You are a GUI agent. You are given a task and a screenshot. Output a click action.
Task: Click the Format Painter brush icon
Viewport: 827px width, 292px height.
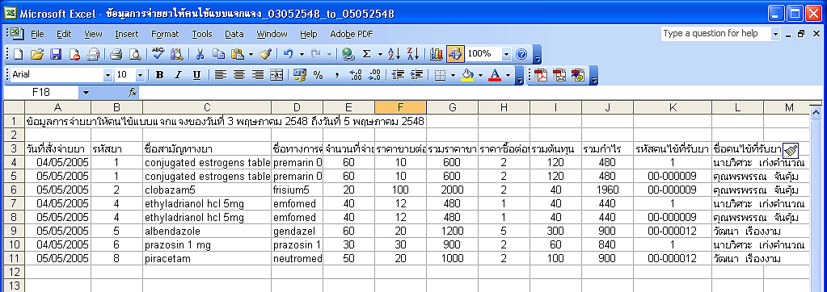click(266, 54)
